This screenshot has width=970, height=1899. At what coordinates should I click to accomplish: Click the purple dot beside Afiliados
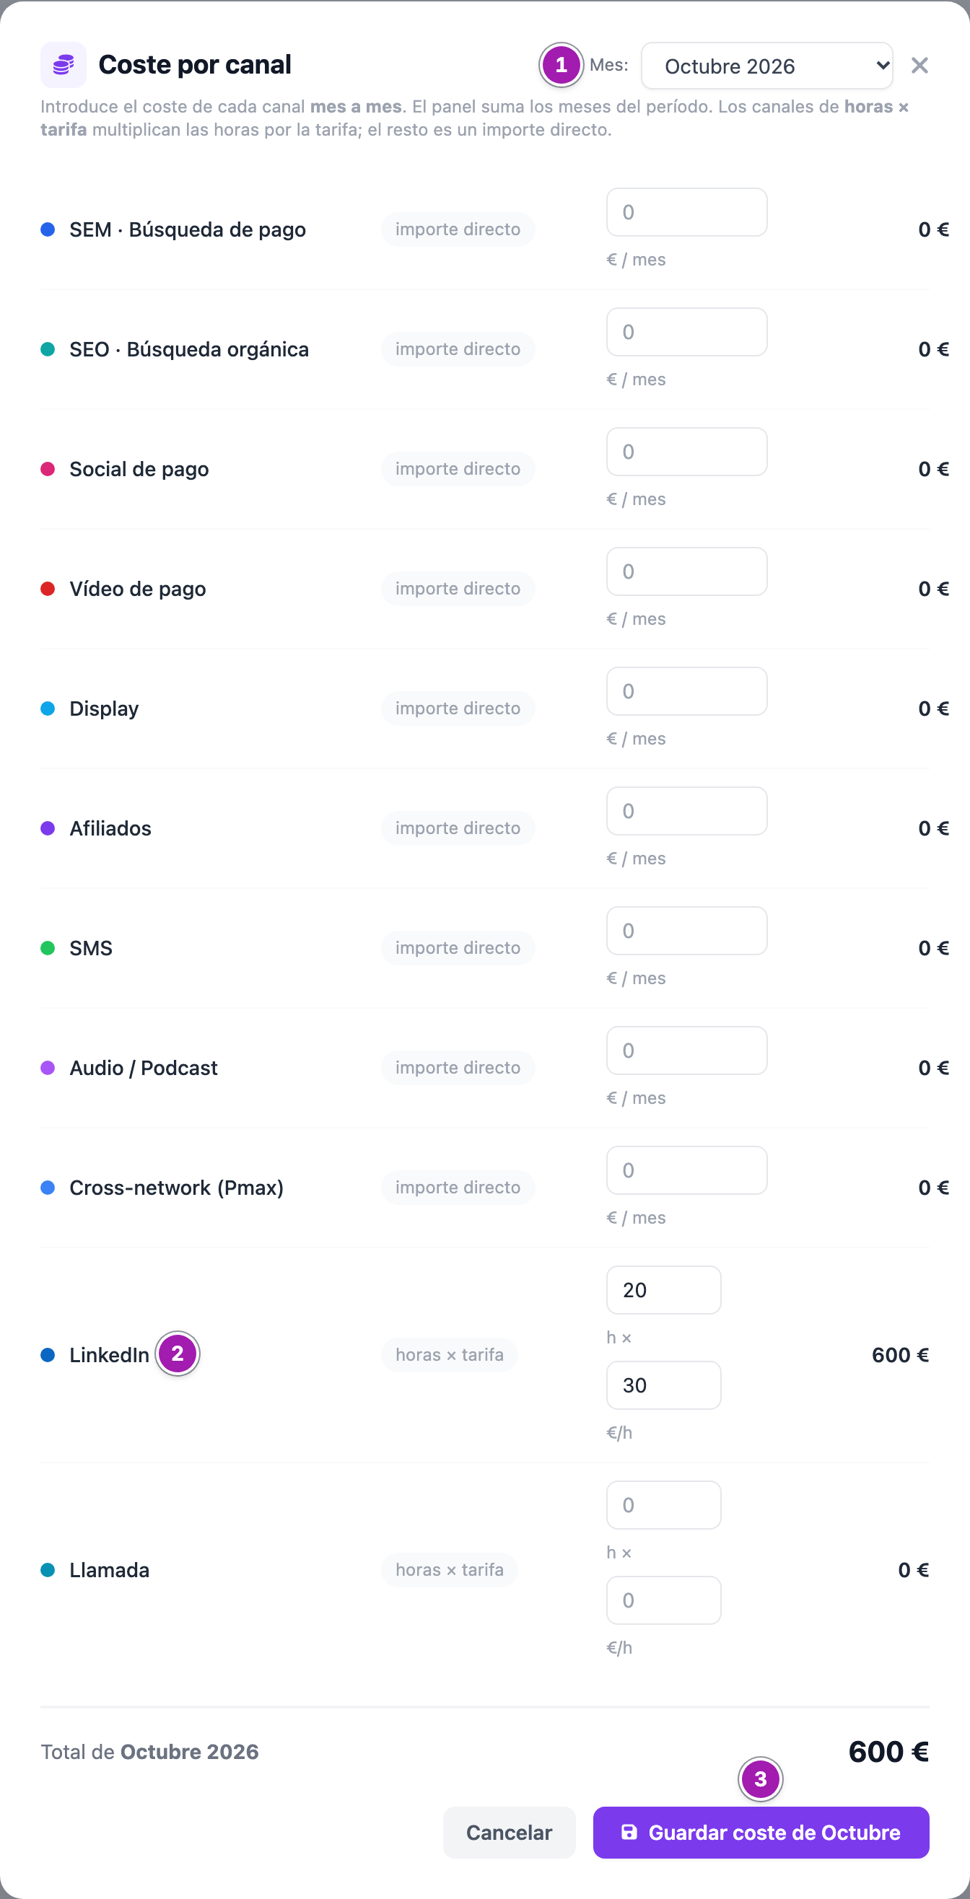point(48,828)
